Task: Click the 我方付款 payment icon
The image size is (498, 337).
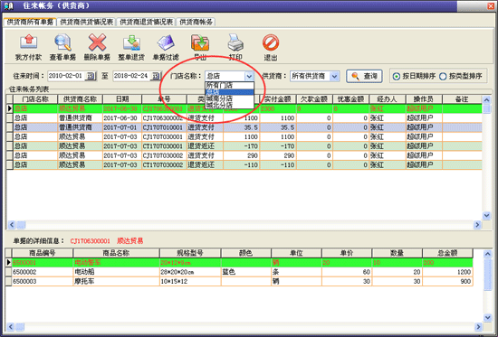Action: click(x=29, y=42)
